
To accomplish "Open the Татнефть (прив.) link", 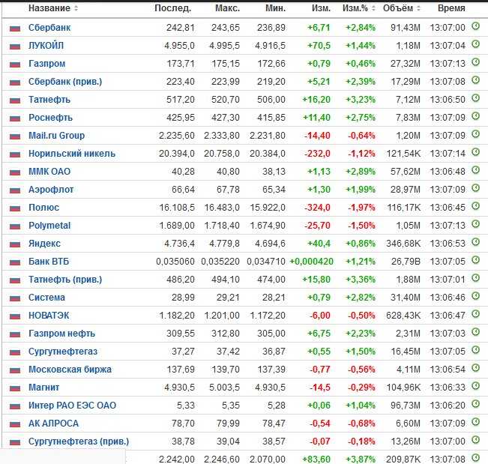I will 65,280.
